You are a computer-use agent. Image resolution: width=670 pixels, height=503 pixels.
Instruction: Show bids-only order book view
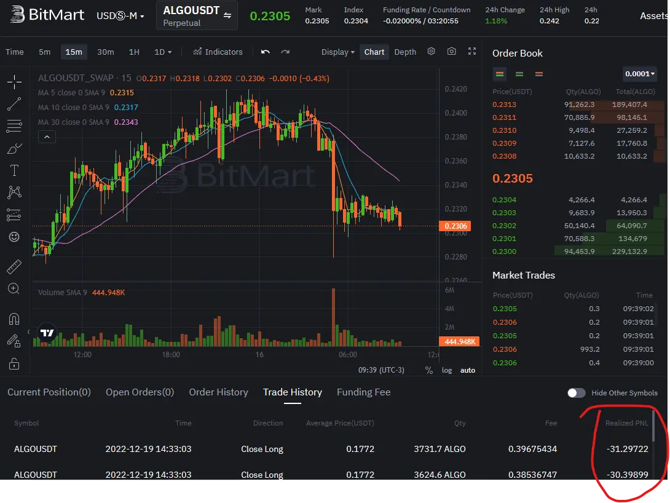point(519,74)
